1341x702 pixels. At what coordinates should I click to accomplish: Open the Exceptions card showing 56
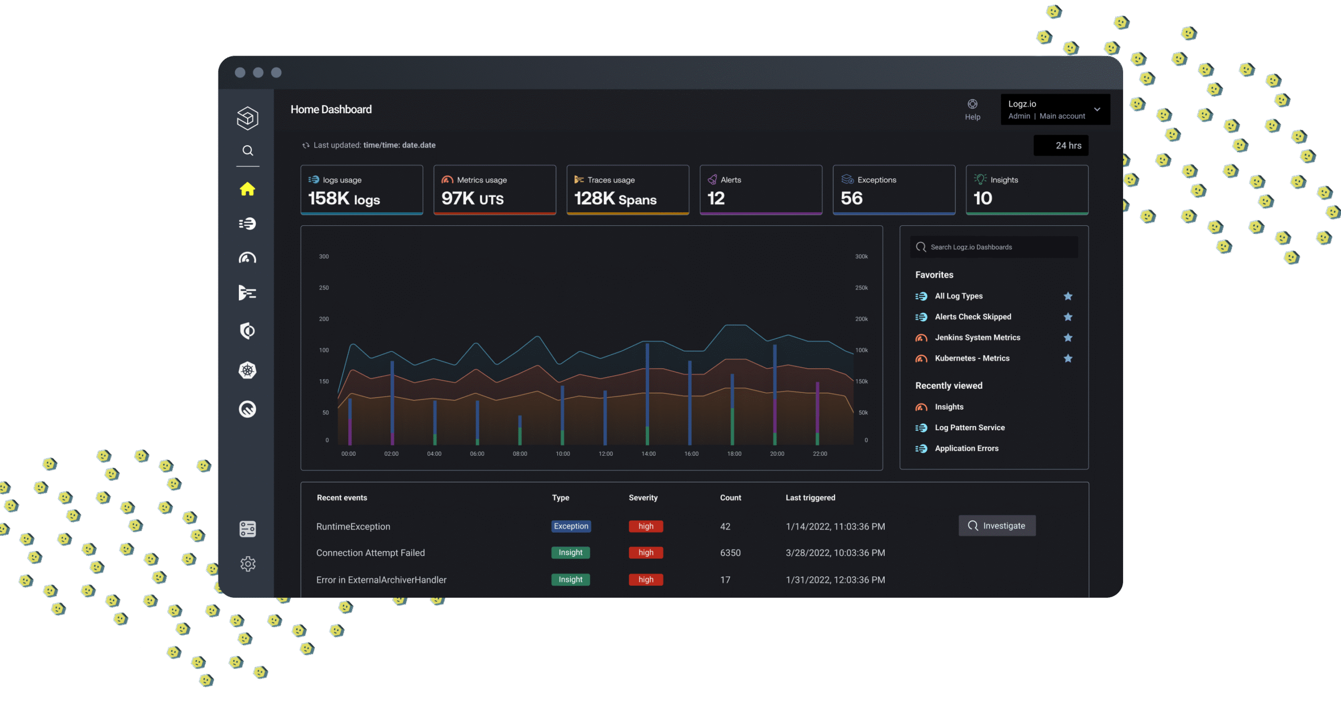[x=894, y=190]
